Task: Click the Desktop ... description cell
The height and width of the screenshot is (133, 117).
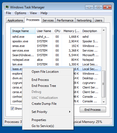Action: tap(90, 78)
